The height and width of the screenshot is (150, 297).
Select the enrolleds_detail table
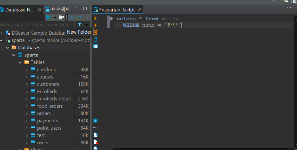pos(54,99)
